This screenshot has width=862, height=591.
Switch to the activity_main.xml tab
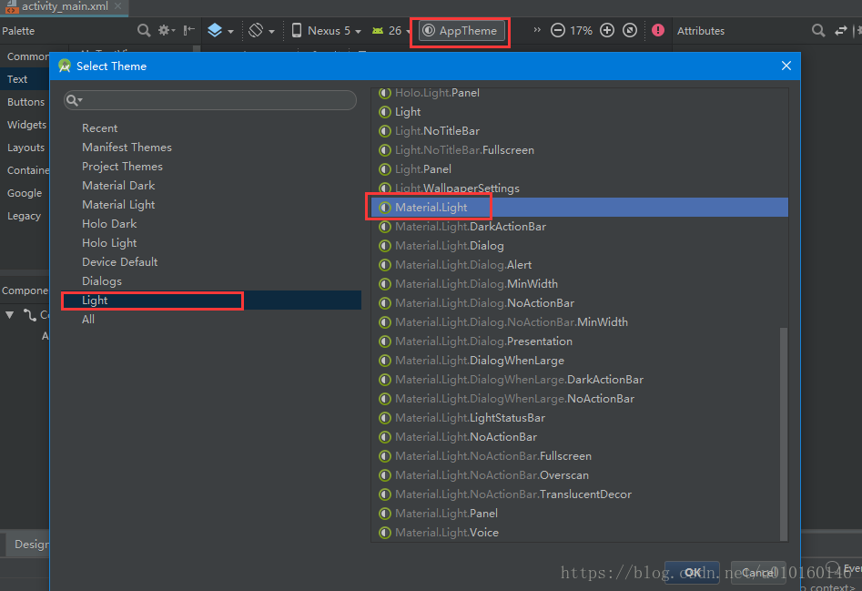click(x=65, y=6)
